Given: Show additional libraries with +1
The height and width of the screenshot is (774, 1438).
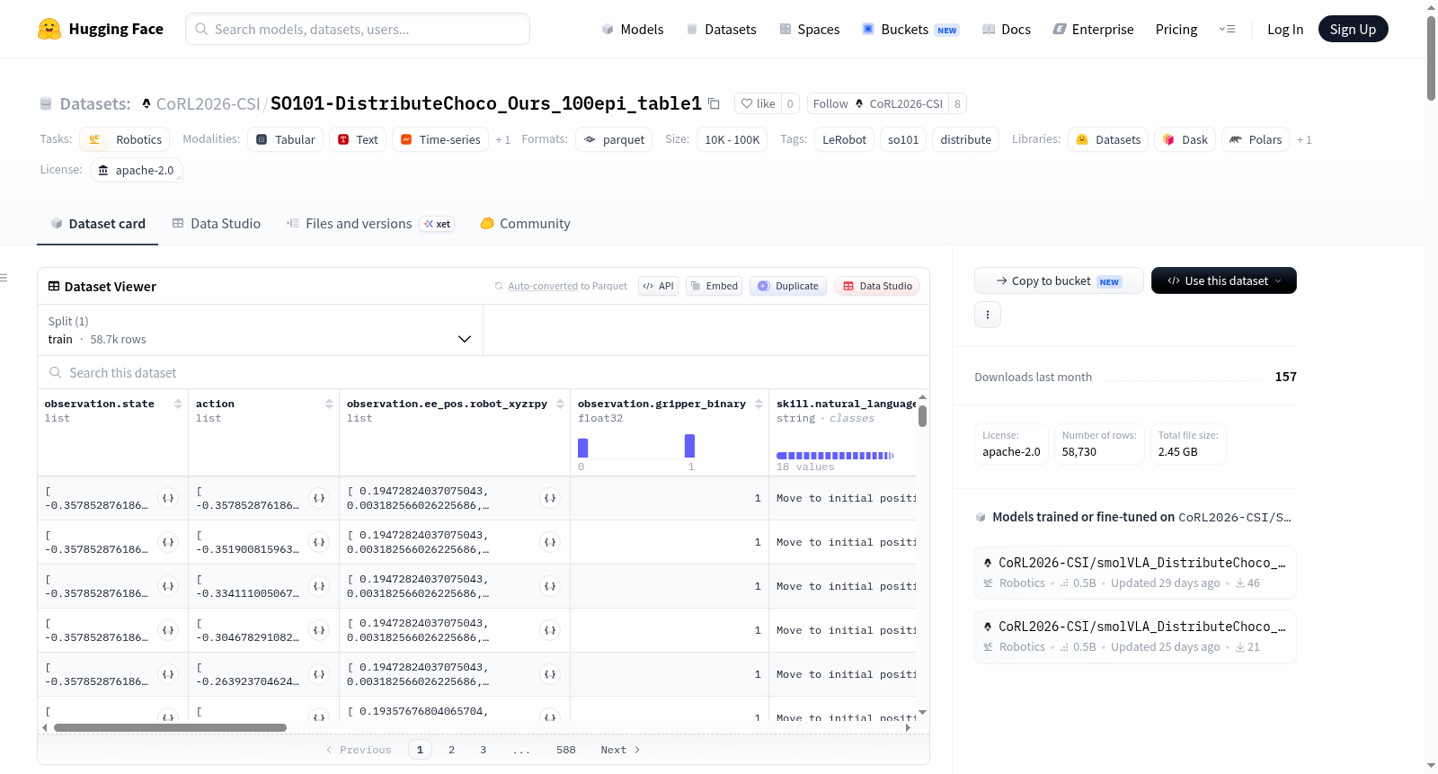Looking at the screenshot, I should pos(1305,139).
